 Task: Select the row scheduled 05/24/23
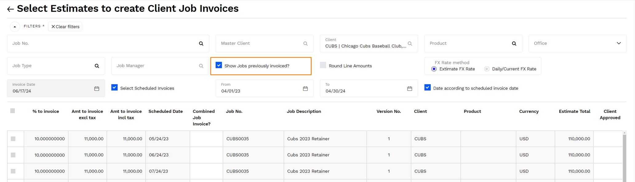click(13, 139)
